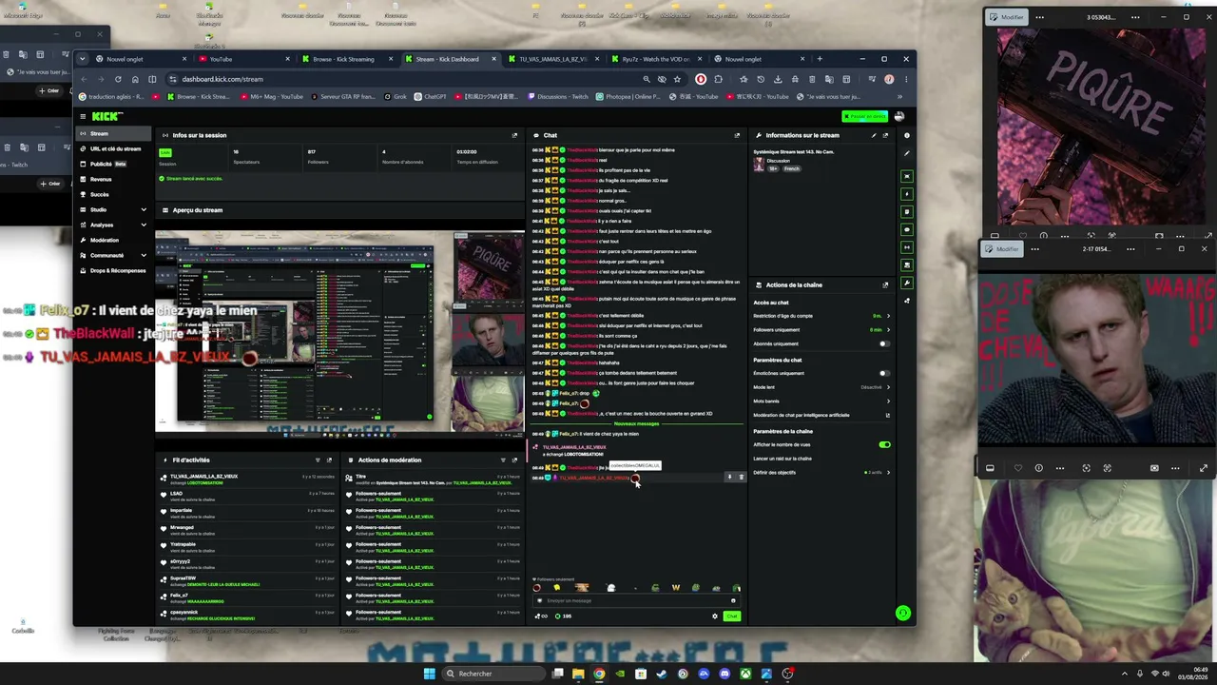Pop out the Actions de la chaîne panel
The image size is (1217, 685).
[x=885, y=284]
